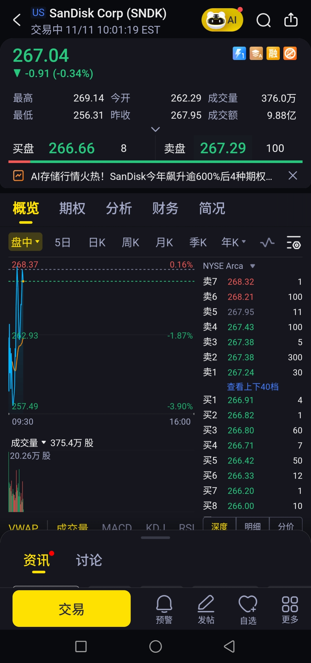Tap the stacked-layers badge icon
The height and width of the screenshot is (663, 311).
(x=256, y=53)
